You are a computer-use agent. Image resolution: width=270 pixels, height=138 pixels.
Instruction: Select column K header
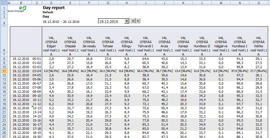coord(183,3)
